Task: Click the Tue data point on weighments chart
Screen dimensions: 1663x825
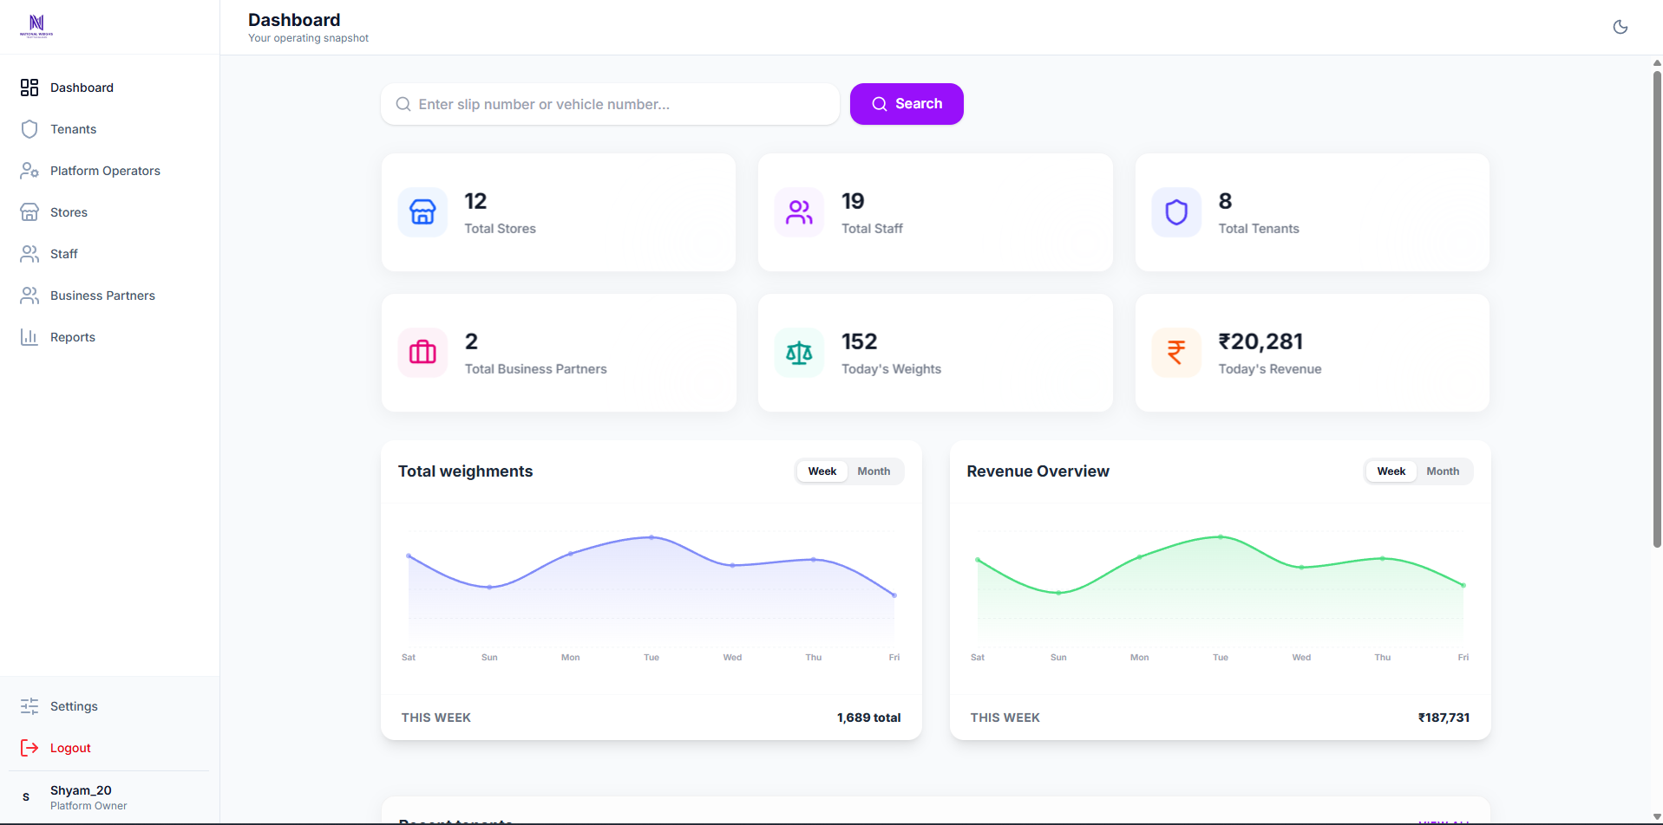Action: (x=651, y=537)
